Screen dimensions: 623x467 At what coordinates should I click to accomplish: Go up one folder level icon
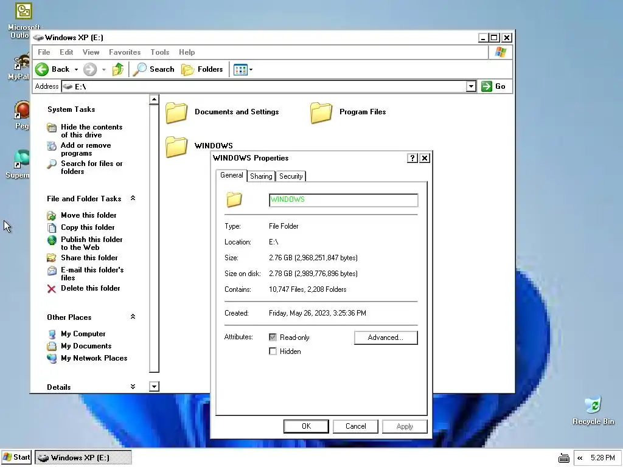coord(117,69)
